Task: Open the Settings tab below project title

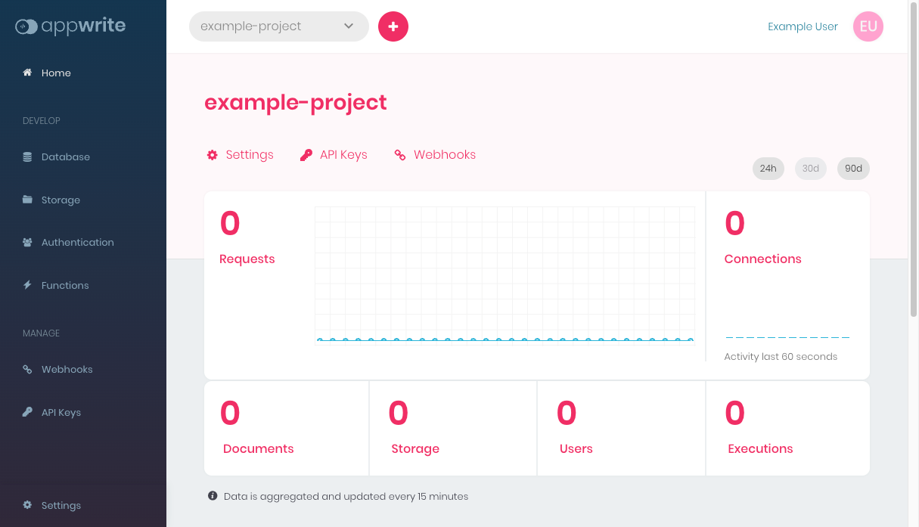Action: tap(241, 155)
